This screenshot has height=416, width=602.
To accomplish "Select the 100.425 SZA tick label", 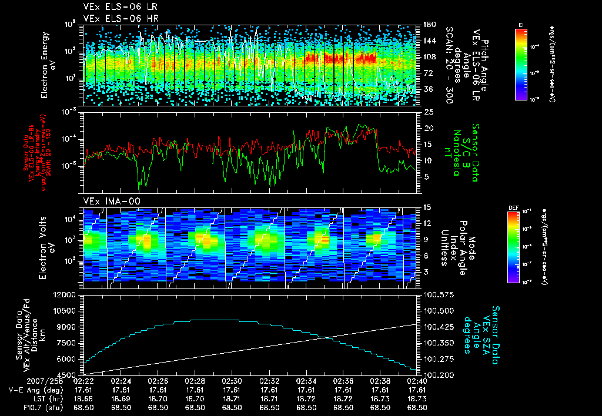I will coord(439,327).
